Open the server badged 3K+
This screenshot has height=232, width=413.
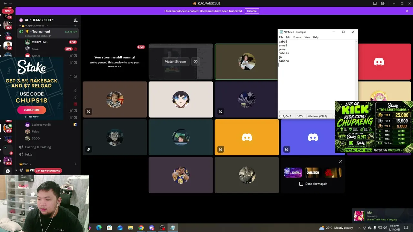click(8, 24)
